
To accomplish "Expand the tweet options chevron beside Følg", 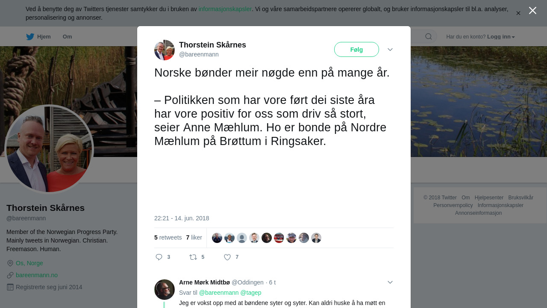I will pos(390,50).
